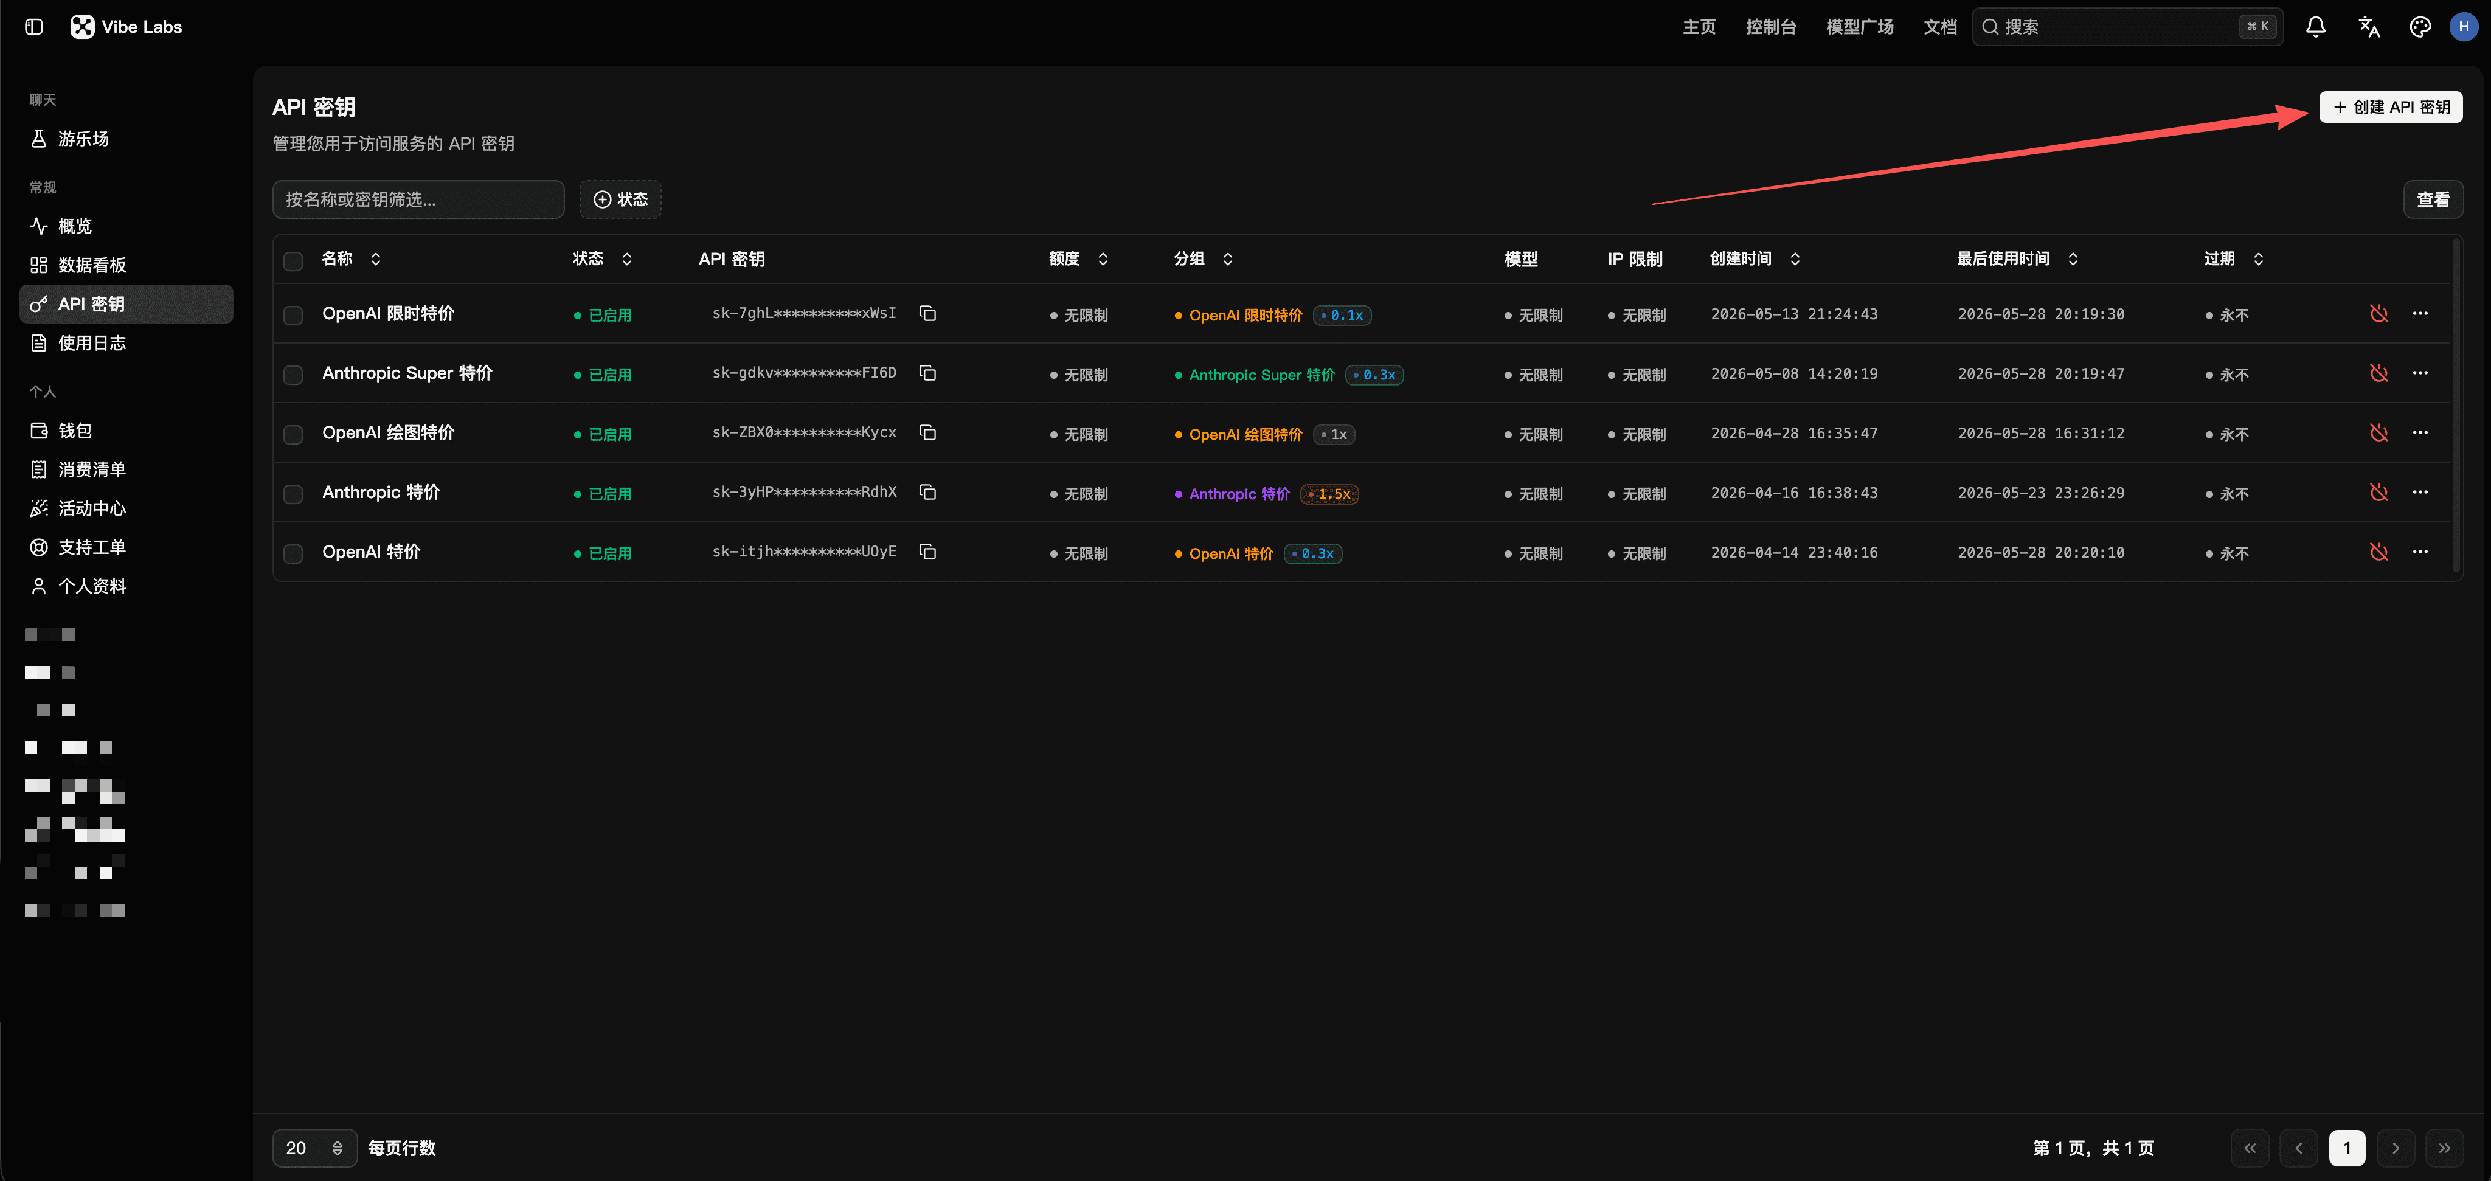
Task: Open more actions for OpenAI 限时特价
Action: (x=2419, y=313)
